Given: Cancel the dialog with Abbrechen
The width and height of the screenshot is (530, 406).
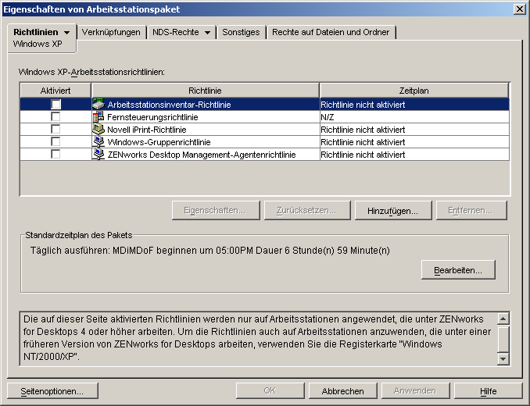Looking at the screenshot, I should (x=342, y=391).
